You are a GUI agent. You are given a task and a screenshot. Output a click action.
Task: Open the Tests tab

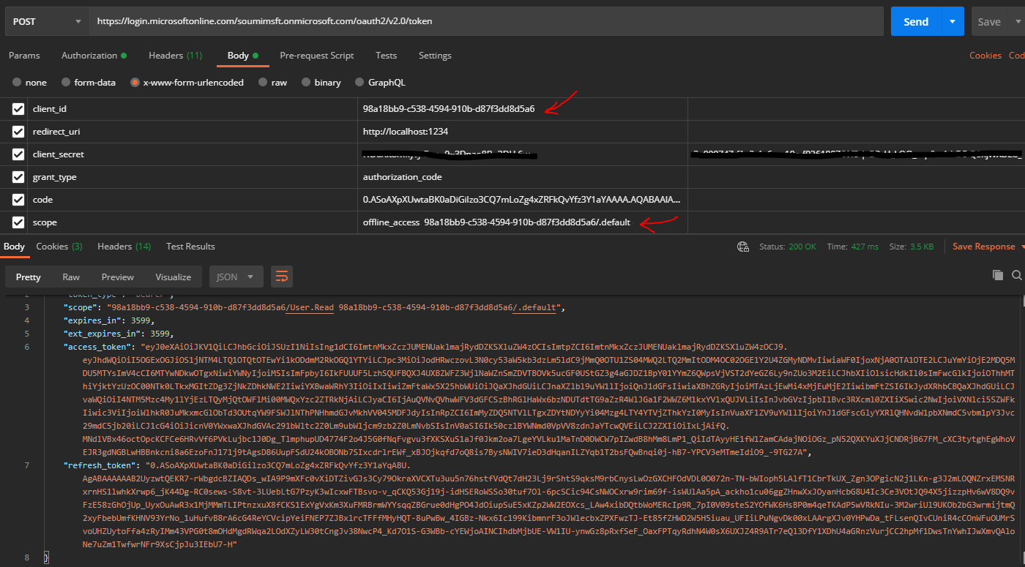[x=386, y=56]
